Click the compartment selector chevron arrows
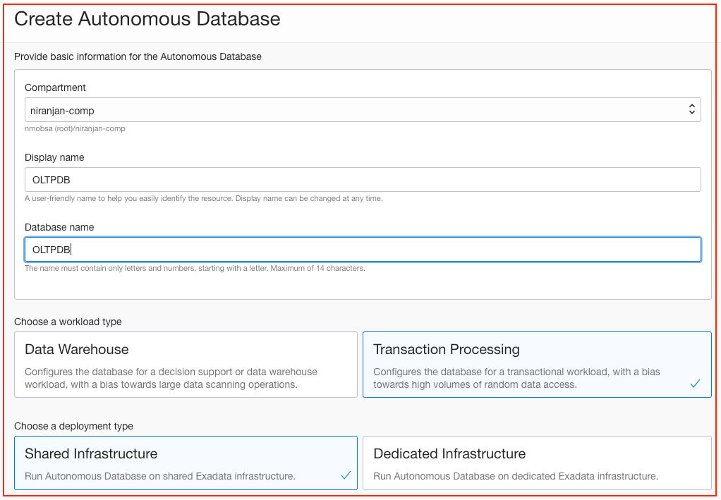721x500 pixels. tap(692, 109)
